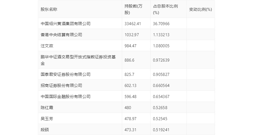The image size is (253, 135).
Task: Select shareholder name 陈红霞
Action: (47, 108)
